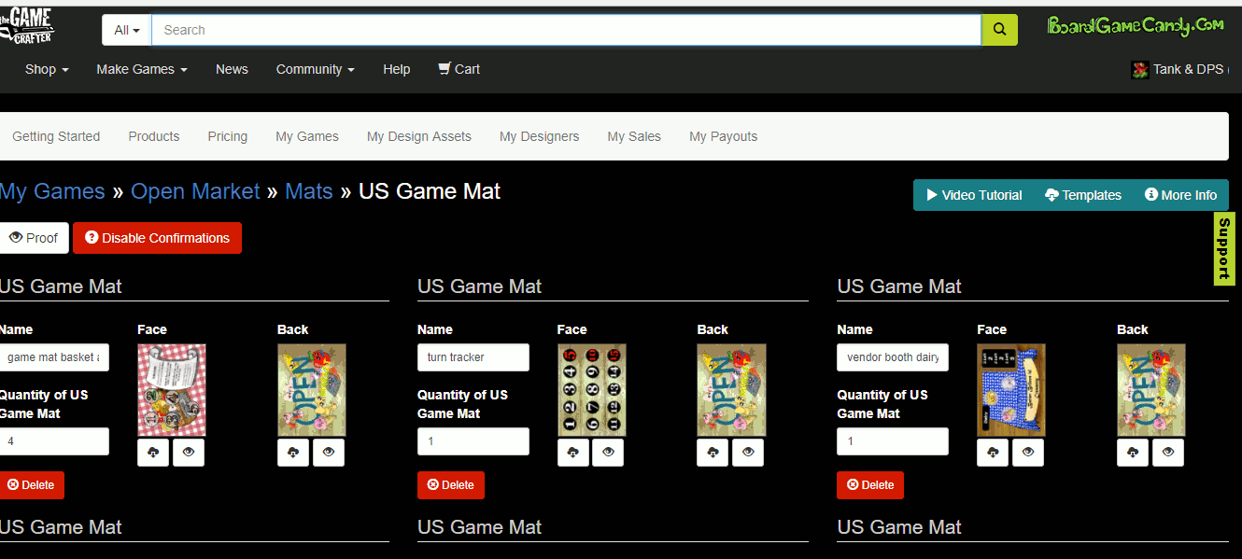
Task: Open the My Design Assets section
Action: click(x=418, y=136)
